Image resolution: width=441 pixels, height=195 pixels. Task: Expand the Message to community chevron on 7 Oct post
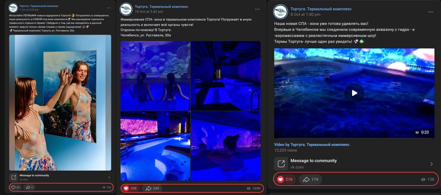pyautogui.click(x=109, y=177)
